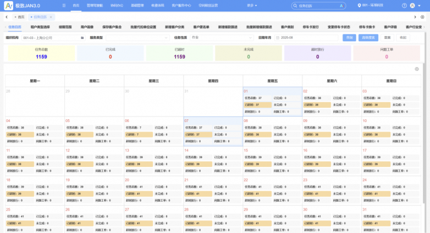
Task: Click the 查询 button
Action: (x=349, y=38)
